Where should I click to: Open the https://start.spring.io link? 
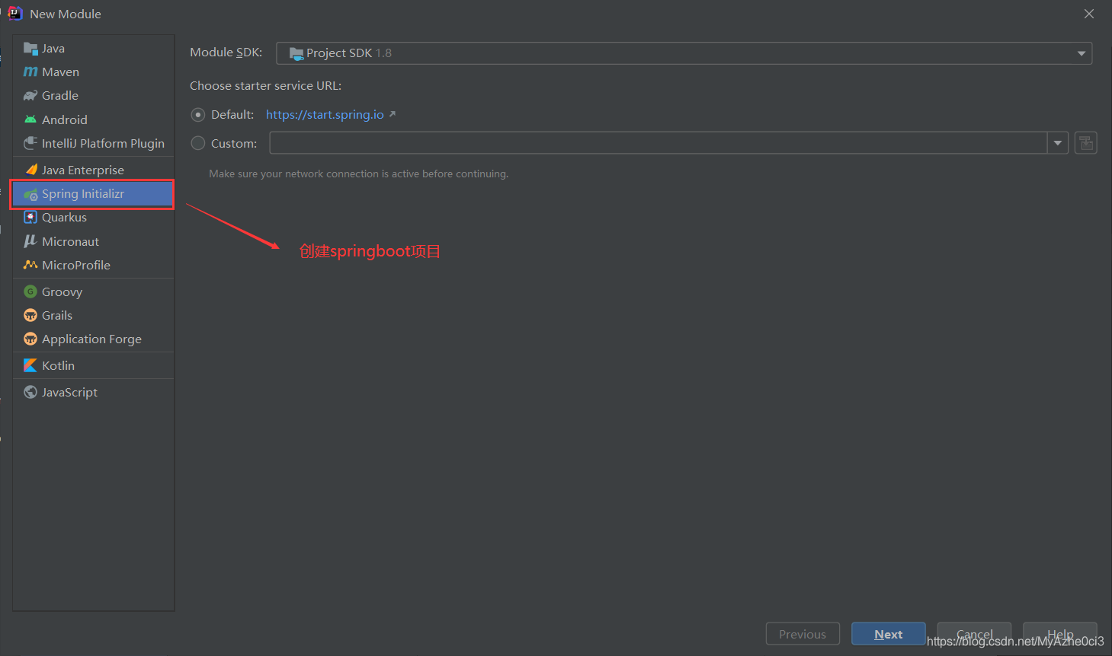pos(325,115)
